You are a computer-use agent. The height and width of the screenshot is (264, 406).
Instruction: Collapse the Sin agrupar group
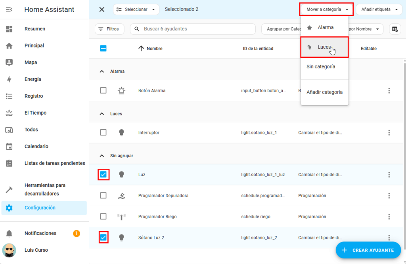[102, 156]
